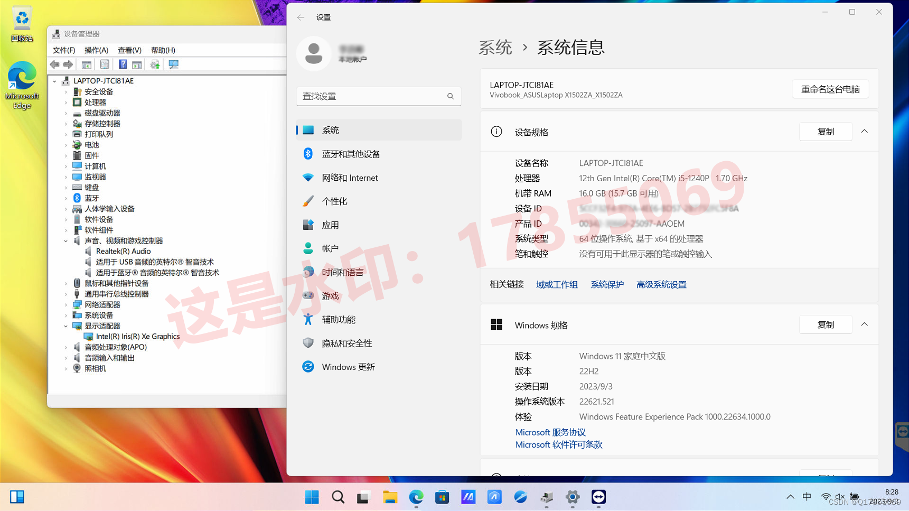Select 时间和语言 in Settings sidebar
The image size is (909, 511).
(x=379, y=272)
